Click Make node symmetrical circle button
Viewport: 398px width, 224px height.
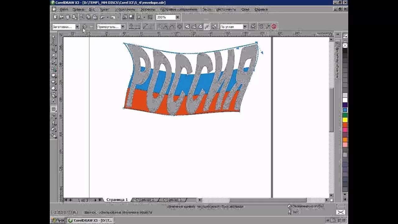point(179,27)
